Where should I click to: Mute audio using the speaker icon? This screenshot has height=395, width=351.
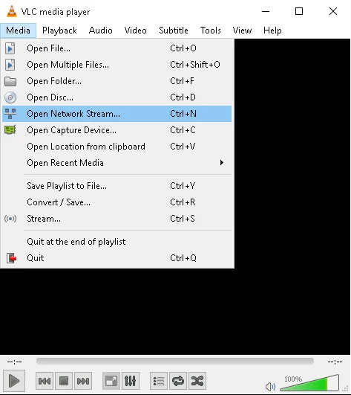pos(270,386)
